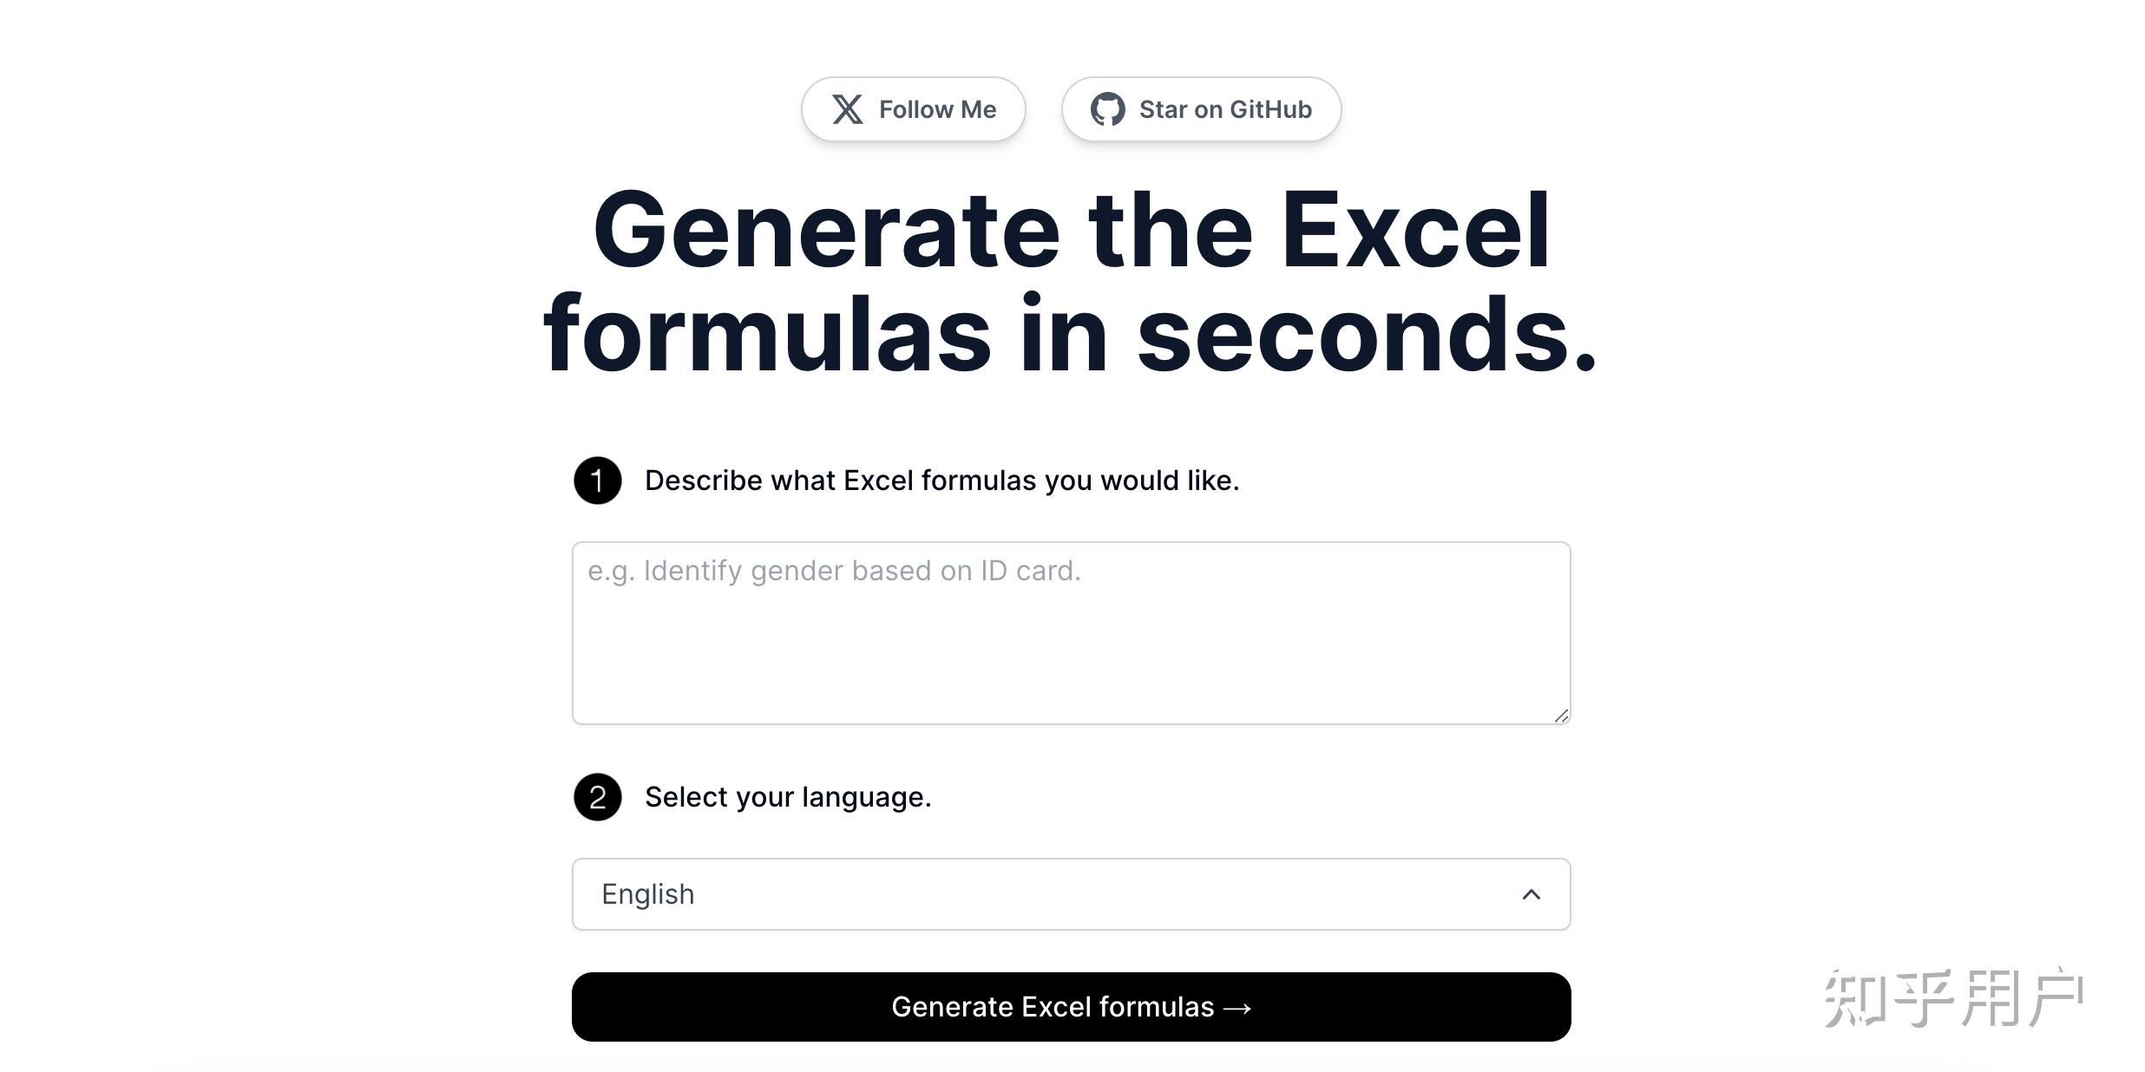This screenshot has height=1072, width=2145.
Task: Click the Star on GitHub pill link
Action: pyautogui.click(x=1201, y=108)
